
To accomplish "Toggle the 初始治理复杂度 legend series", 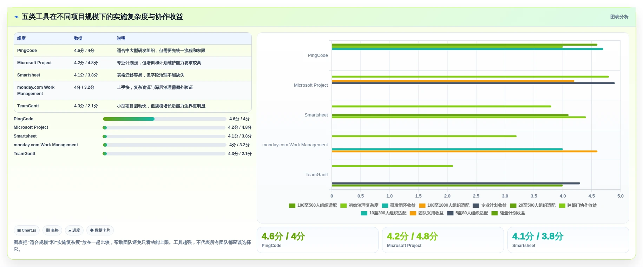I will coord(359,206).
